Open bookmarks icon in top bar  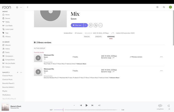[x=157, y=7]
